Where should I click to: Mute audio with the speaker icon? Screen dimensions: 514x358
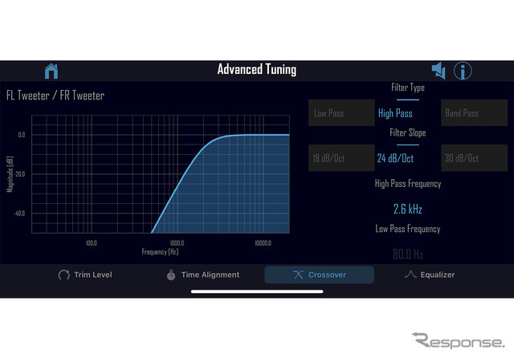(439, 71)
